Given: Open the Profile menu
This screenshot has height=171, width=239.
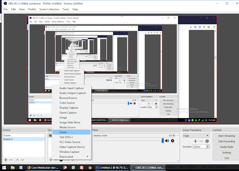Looking at the screenshot, I should (32, 9).
